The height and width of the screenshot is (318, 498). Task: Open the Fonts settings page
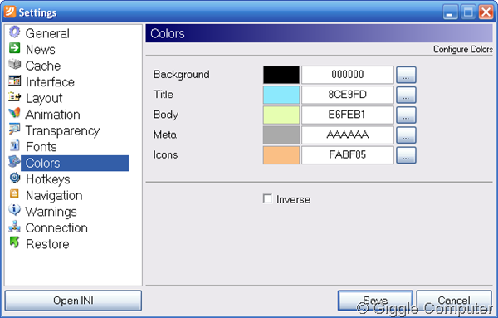pos(41,147)
